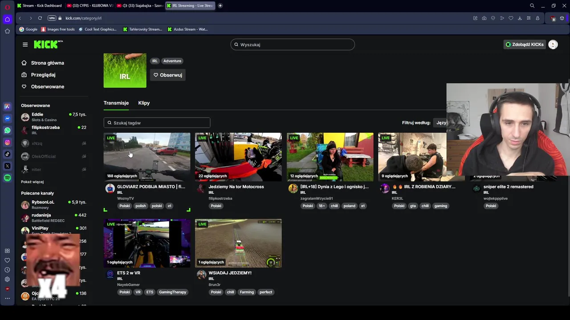Toggle the VPN badge in address bar

click(x=52, y=18)
